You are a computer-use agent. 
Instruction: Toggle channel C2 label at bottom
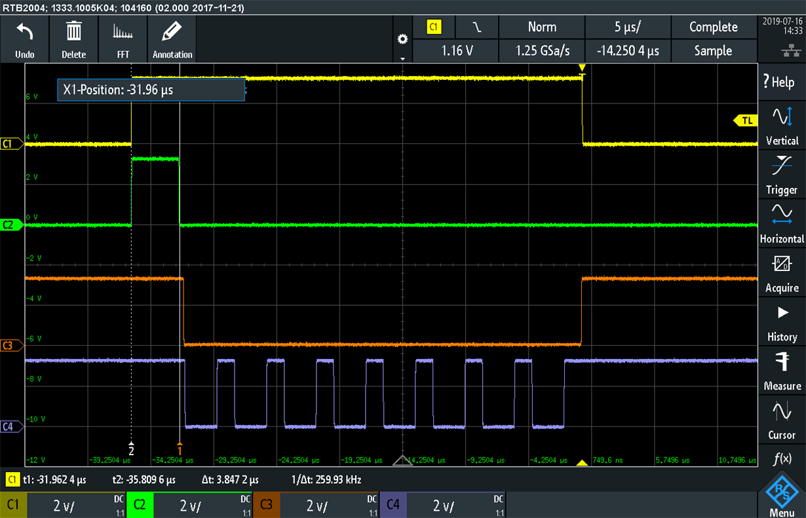(140, 505)
